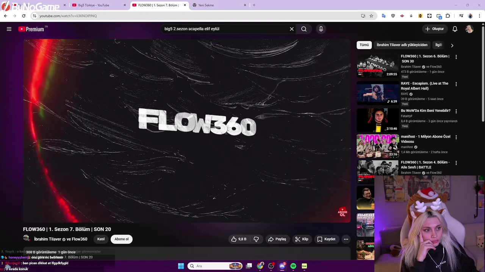Go back with the browser back arrow
This screenshot has width=485, height=272.
pyautogui.click(x=5, y=16)
